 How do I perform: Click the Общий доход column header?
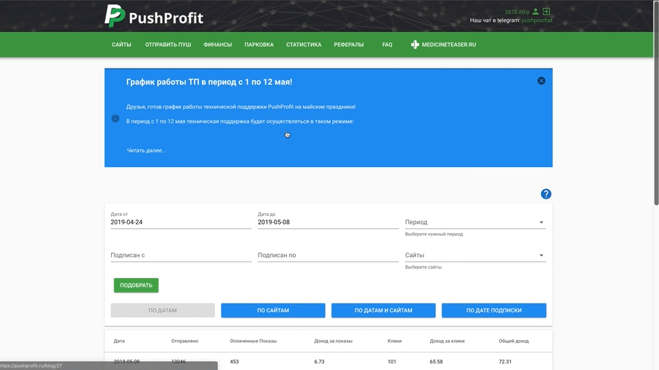click(x=513, y=341)
